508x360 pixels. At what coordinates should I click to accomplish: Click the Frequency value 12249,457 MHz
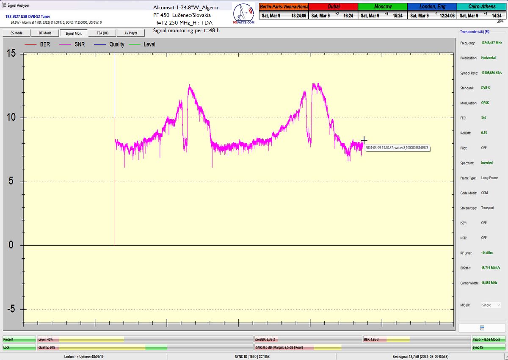pyautogui.click(x=491, y=43)
